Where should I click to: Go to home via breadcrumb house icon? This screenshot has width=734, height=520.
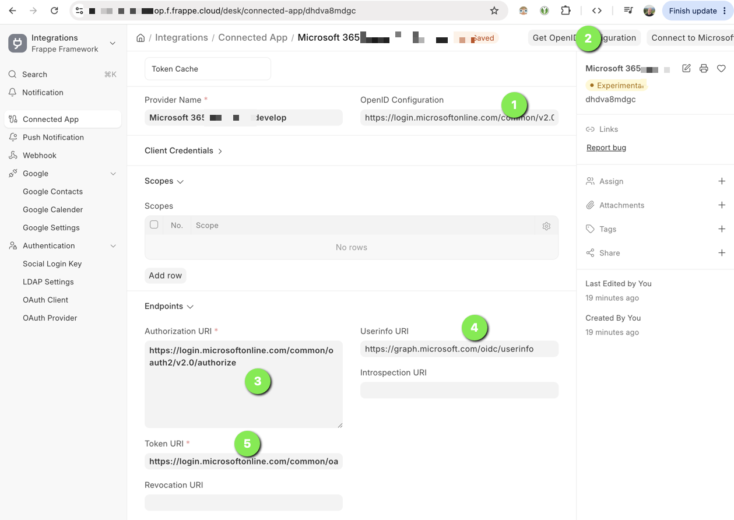pos(141,38)
